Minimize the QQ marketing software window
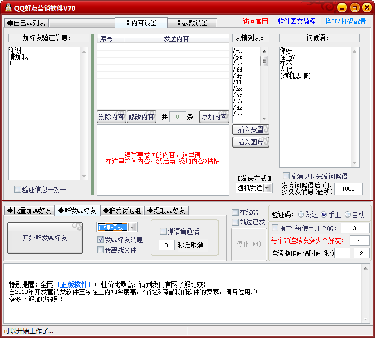Viewport: 375px width, 338px height. coord(342,7)
